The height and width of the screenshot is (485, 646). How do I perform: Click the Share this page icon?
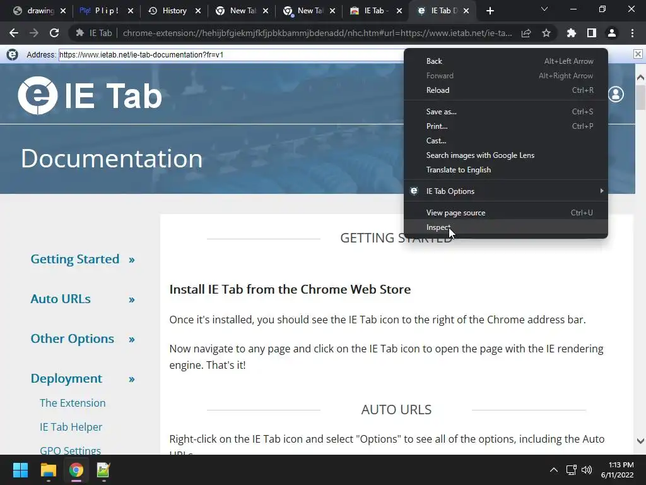pyautogui.click(x=526, y=33)
